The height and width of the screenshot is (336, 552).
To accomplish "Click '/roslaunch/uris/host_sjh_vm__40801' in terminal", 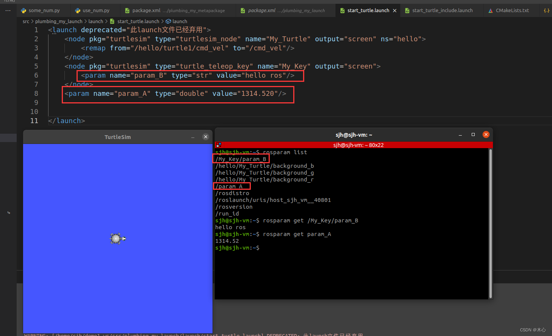I will [273, 200].
